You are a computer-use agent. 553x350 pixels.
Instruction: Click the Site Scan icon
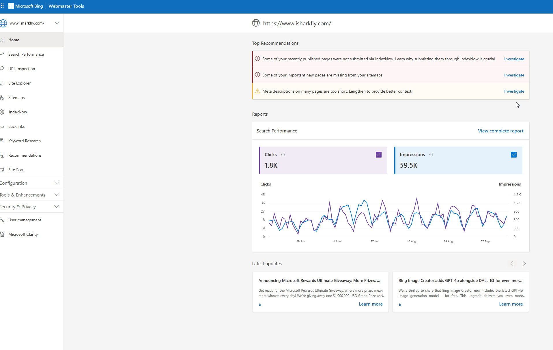pos(2,170)
